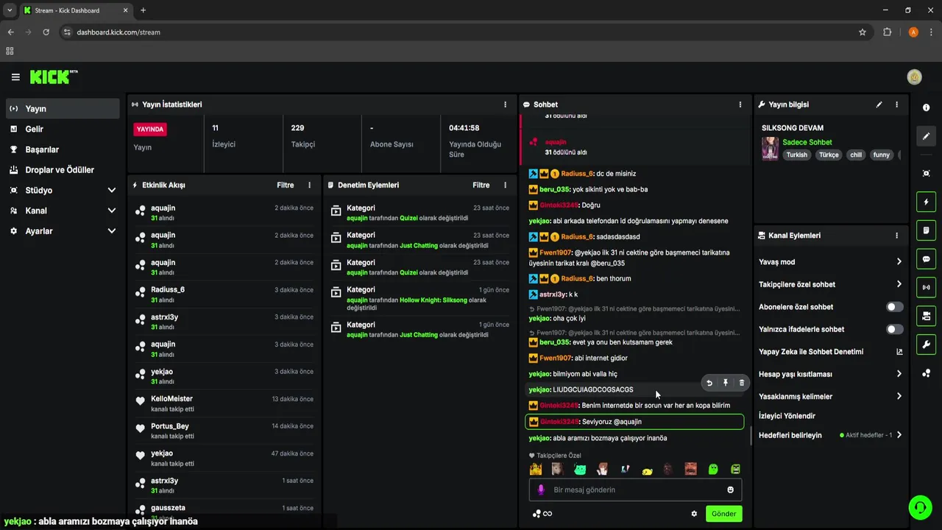Click the chill stream tag
942x530 pixels.
pyautogui.click(x=856, y=155)
